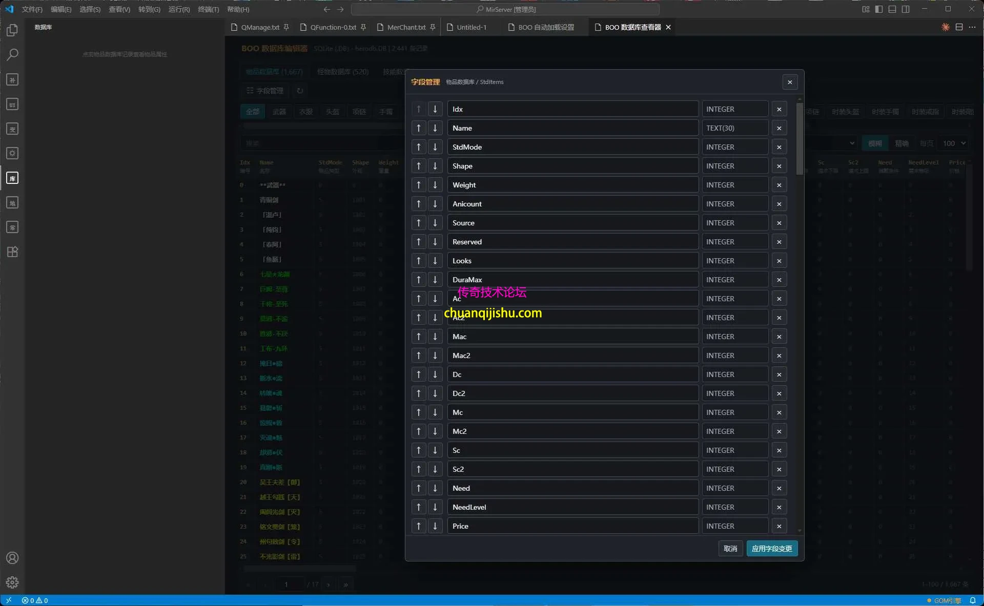
Task: Open the remote window status bar button
Action: 9,600
